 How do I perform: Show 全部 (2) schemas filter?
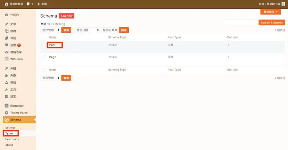click(x=45, y=24)
